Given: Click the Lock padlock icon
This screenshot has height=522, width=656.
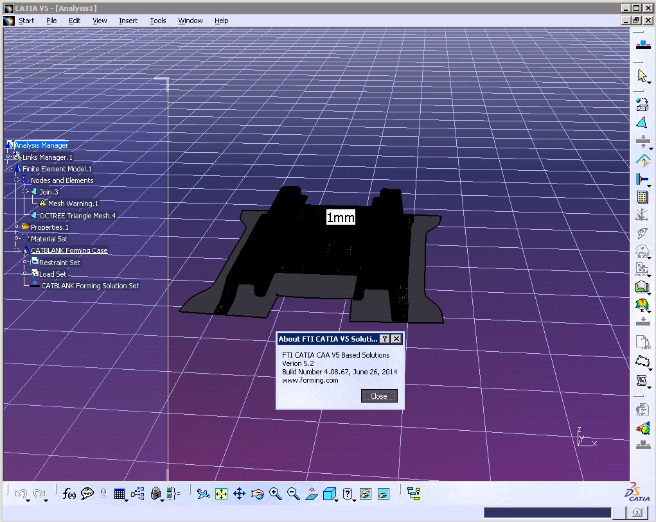Looking at the screenshot, I should 155,494.
